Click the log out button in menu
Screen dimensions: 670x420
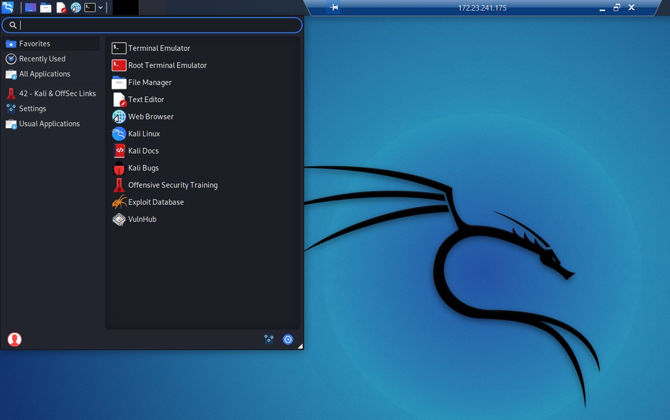coord(288,339)
